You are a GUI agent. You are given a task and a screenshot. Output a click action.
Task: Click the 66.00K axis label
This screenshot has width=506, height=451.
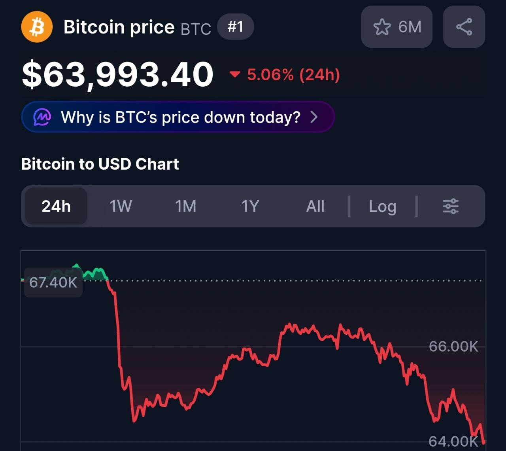click(x=453, y=347)
